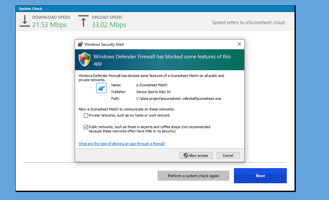Click the Windows Security Alert title text
The image size is (329, 200).
point(104,44)
